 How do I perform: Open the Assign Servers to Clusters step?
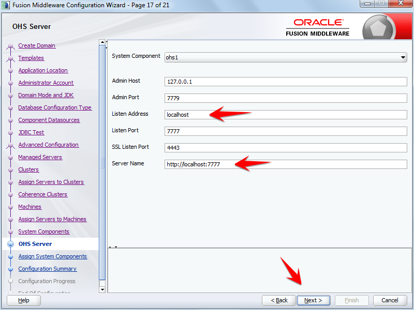click(x=51, y=182)
